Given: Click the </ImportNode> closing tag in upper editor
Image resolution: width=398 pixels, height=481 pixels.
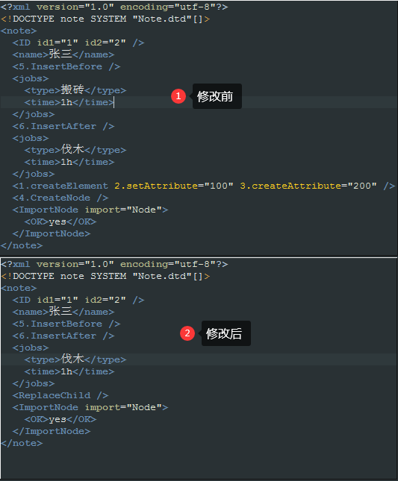Looking at the screenshot, I should tap(52, 233).
